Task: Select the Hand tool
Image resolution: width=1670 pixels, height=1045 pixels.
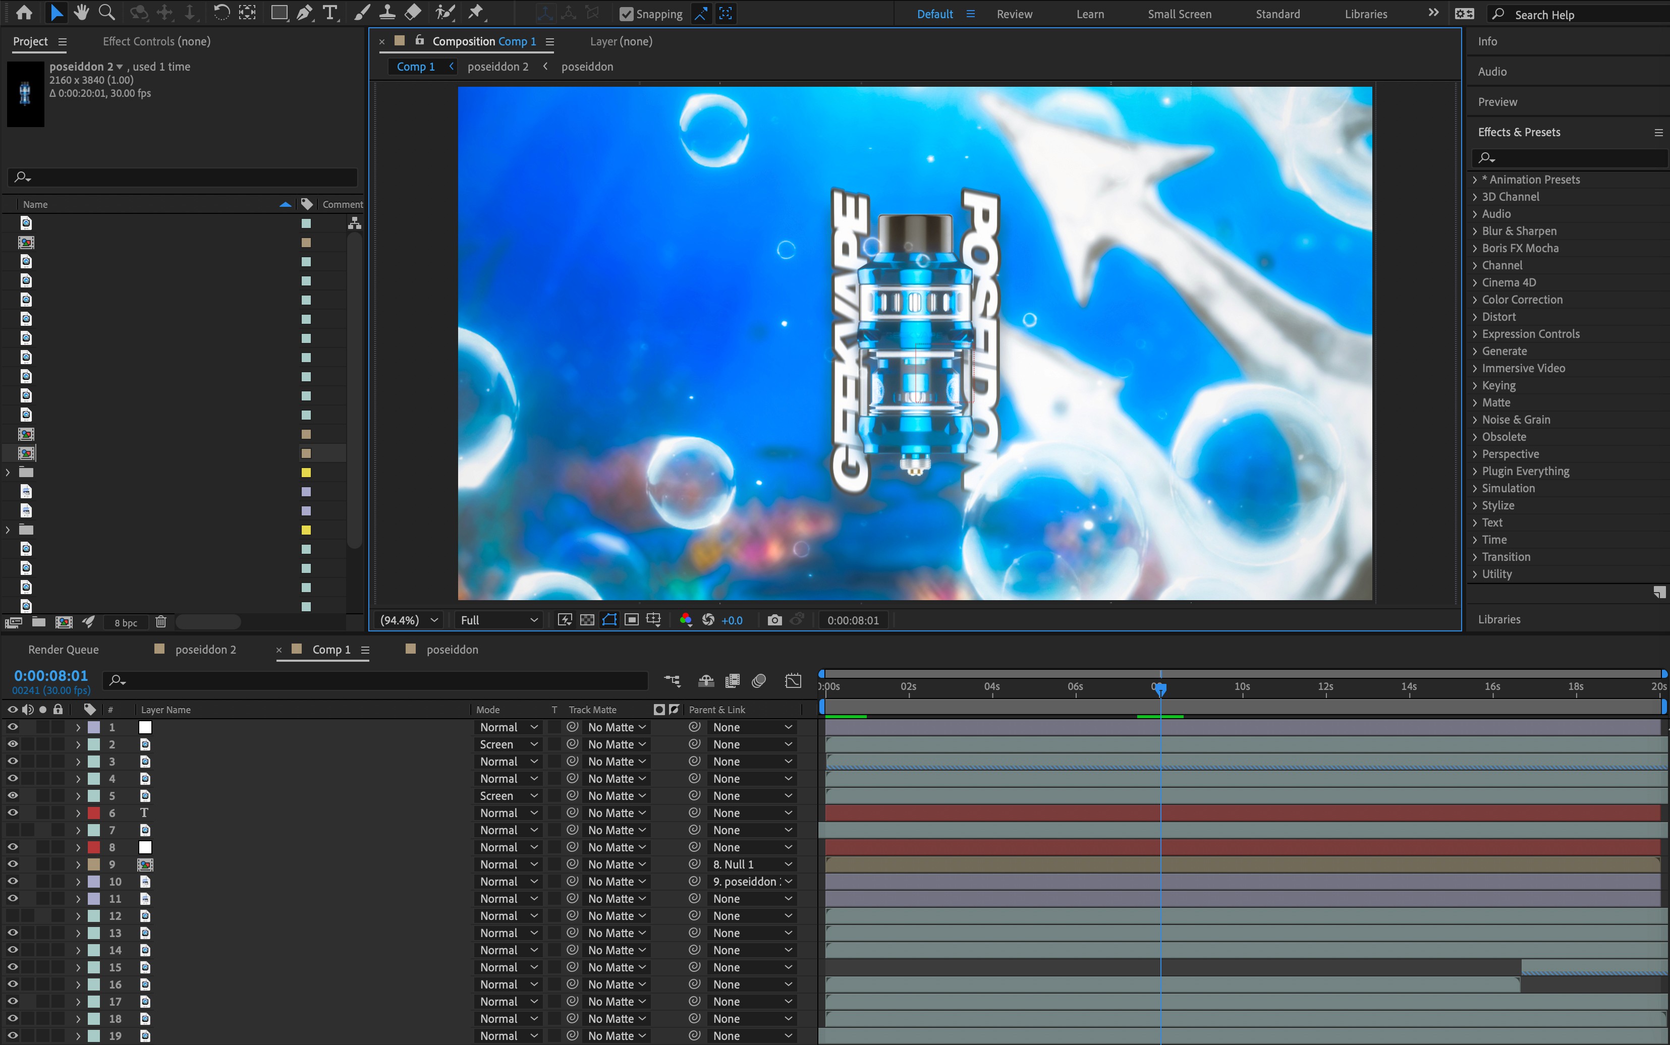Action: tap(82, 13)
